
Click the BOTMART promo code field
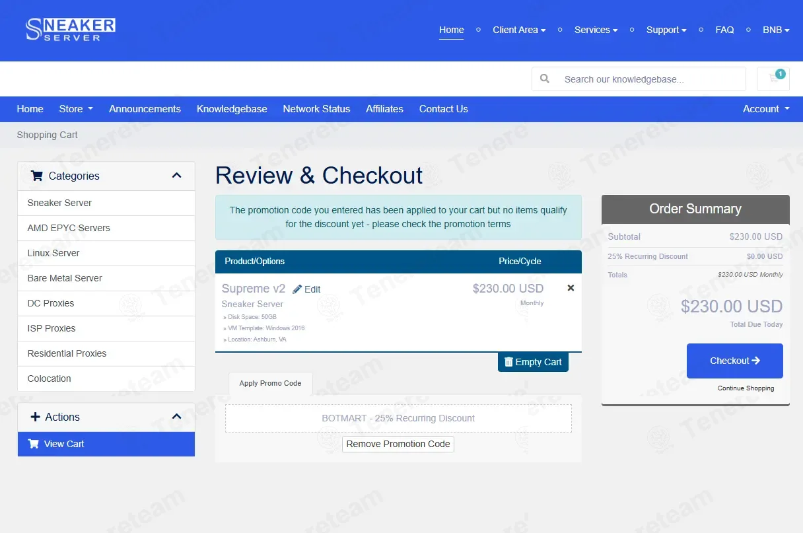(x=398, y=418)
